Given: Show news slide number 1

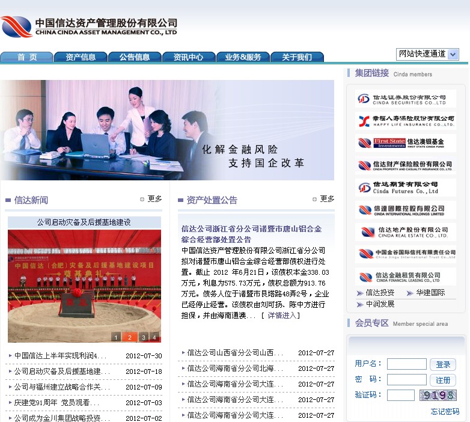Looking at the screenshot, I should point(116,337).
